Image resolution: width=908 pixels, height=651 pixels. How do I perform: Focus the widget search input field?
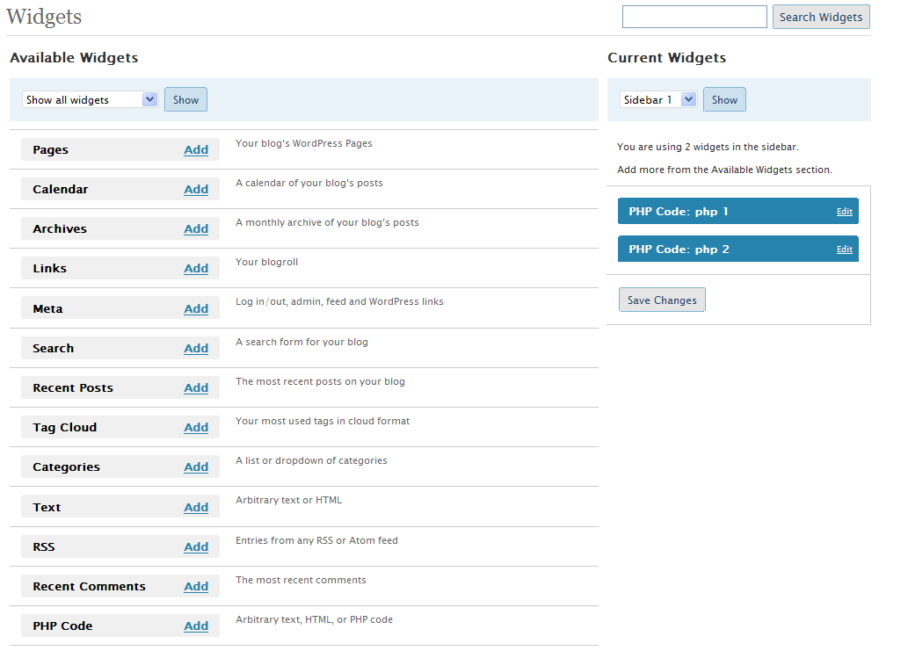(x=694, y=17)
